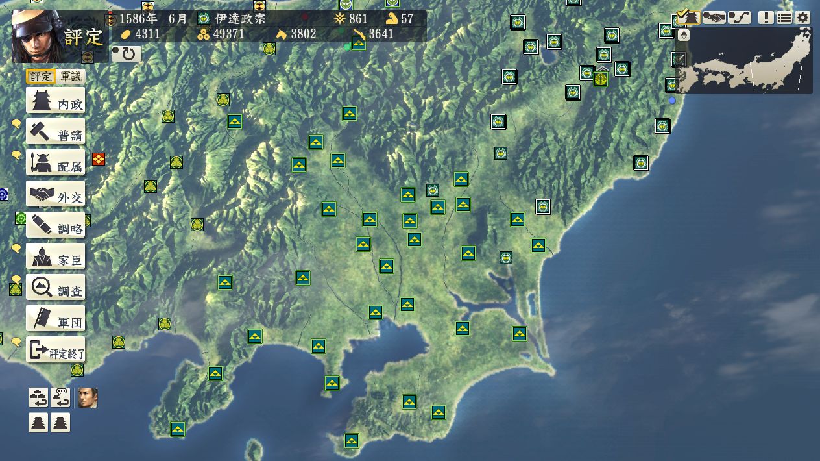Open the 調略 plotting menu
This screenshot has width=820, height=461.
point(56,226)
